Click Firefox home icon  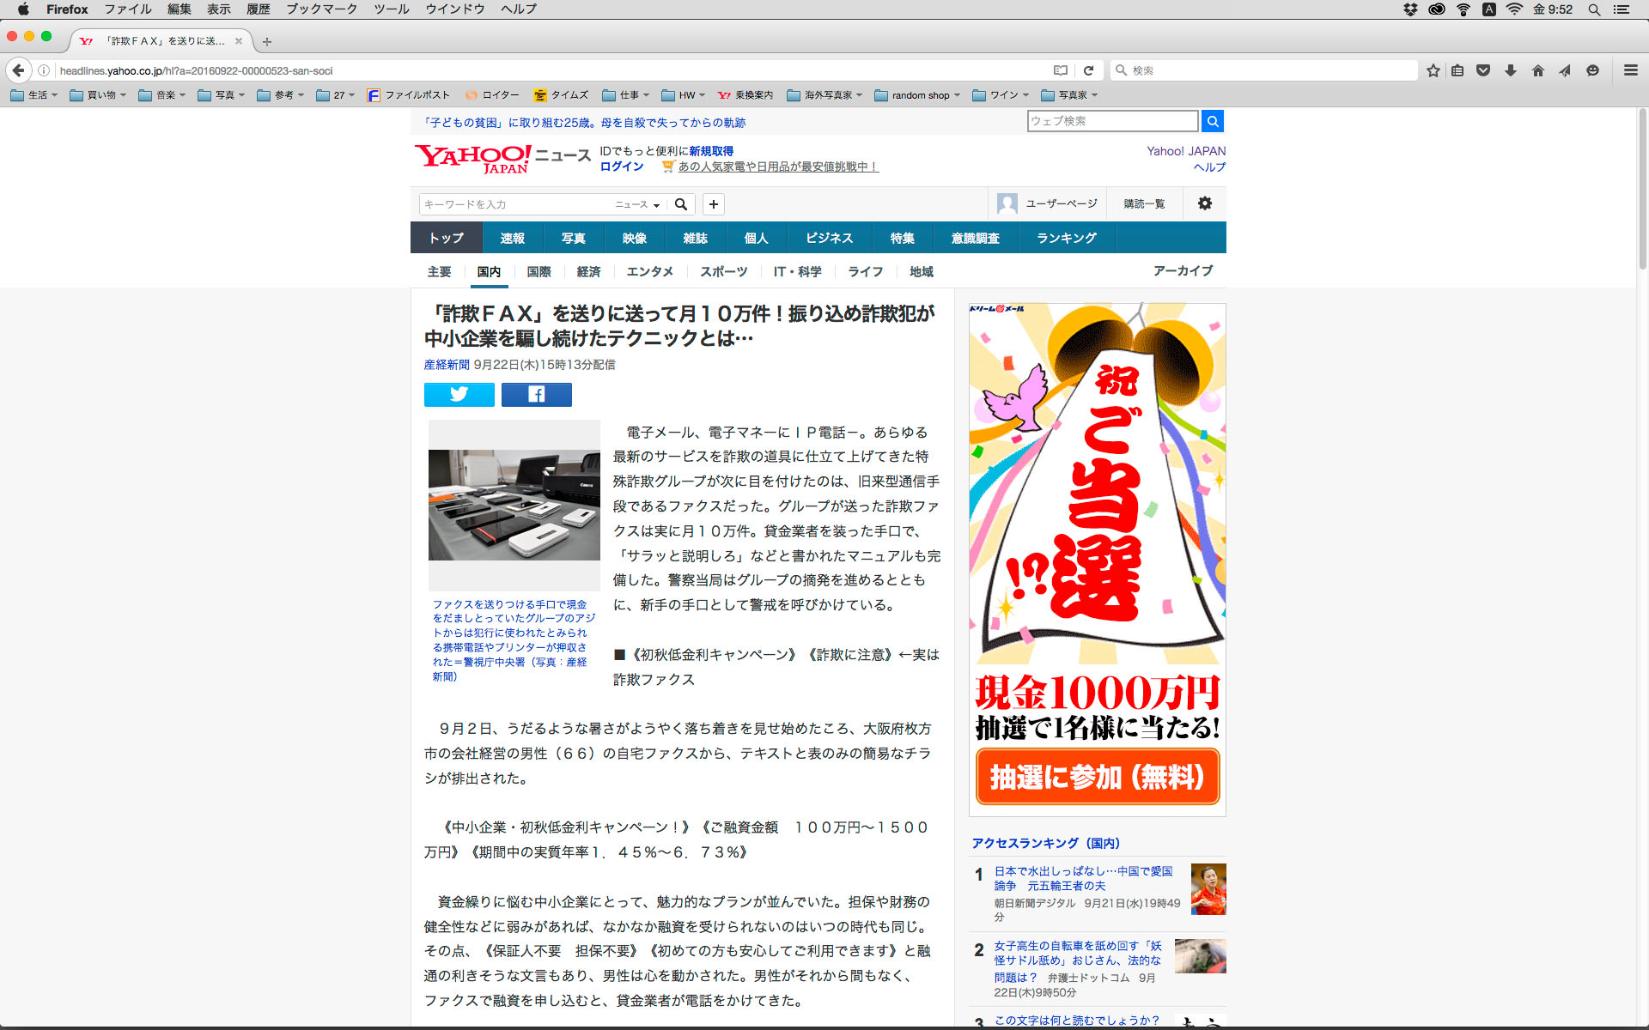pyautogui.click(x=1537, y=70)
